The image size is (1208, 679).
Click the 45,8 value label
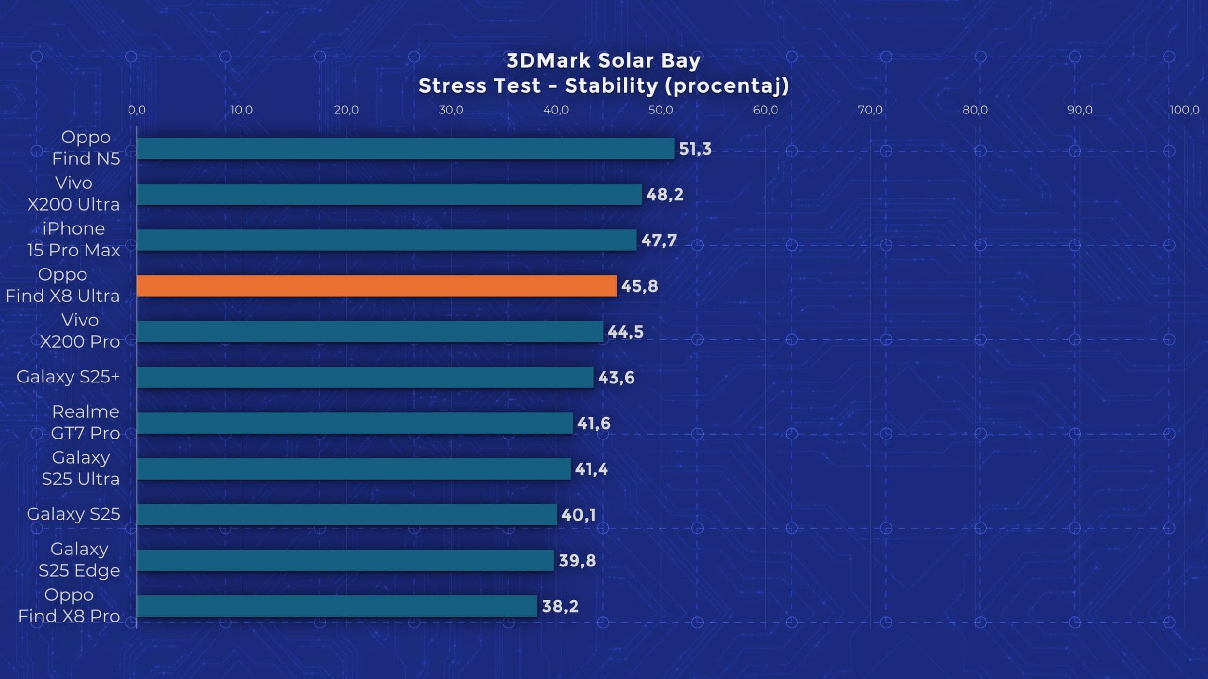click(639, 286)
